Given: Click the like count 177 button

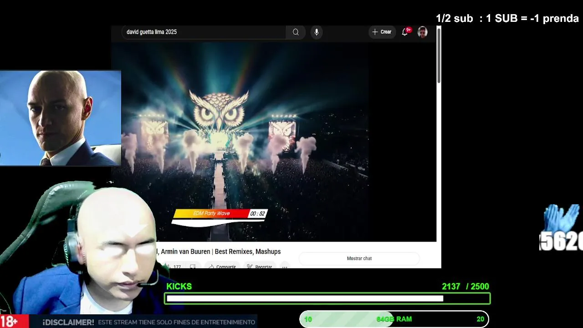Looking at the screenshot, I should pos(173,266).
